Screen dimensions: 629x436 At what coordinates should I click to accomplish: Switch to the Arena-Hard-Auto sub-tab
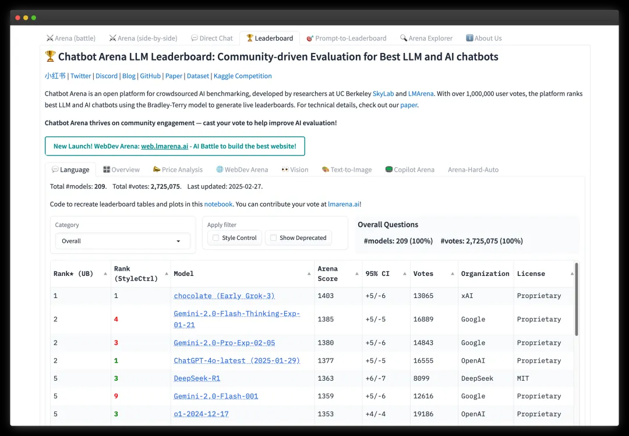tap(473, 169)
